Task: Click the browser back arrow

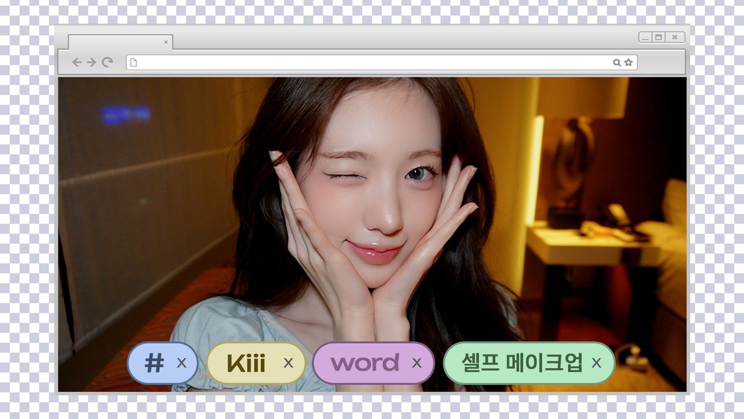Action: click(77, 62)
